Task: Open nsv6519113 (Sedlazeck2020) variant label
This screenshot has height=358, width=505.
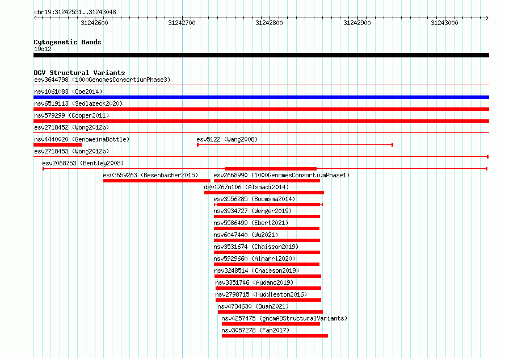Action: (78, 103)
